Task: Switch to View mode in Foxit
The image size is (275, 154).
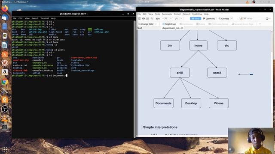Action: click(x=196, y=18)
